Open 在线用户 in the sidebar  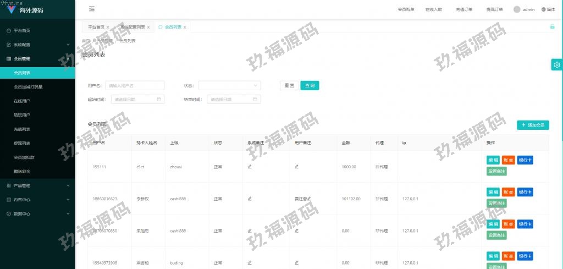click(x=22, y=101)
